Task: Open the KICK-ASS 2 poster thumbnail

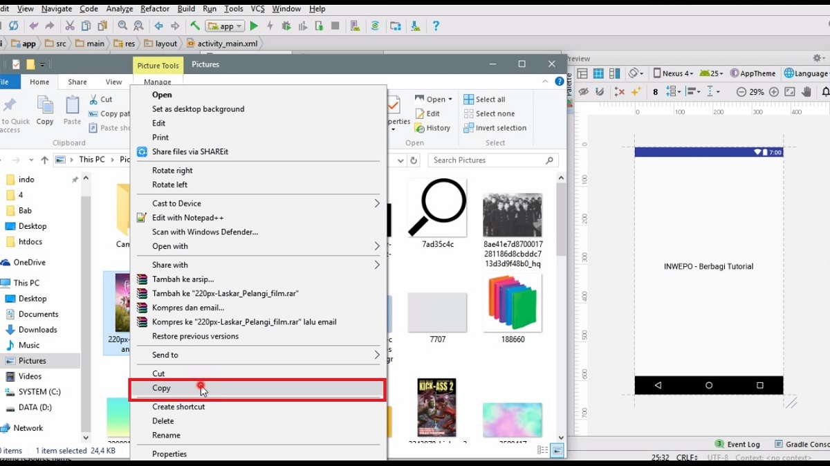Action: [437, 409]
